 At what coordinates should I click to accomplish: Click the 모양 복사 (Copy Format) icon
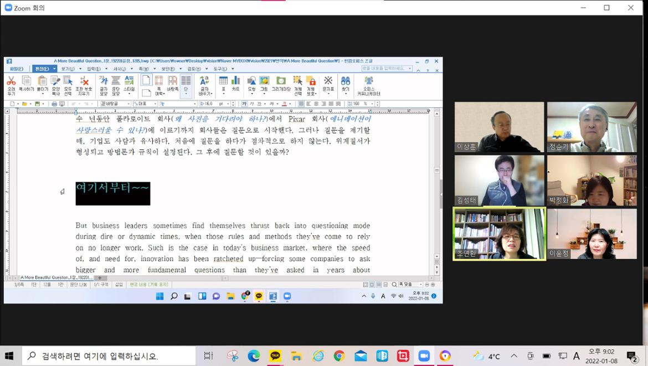point(55,82)
